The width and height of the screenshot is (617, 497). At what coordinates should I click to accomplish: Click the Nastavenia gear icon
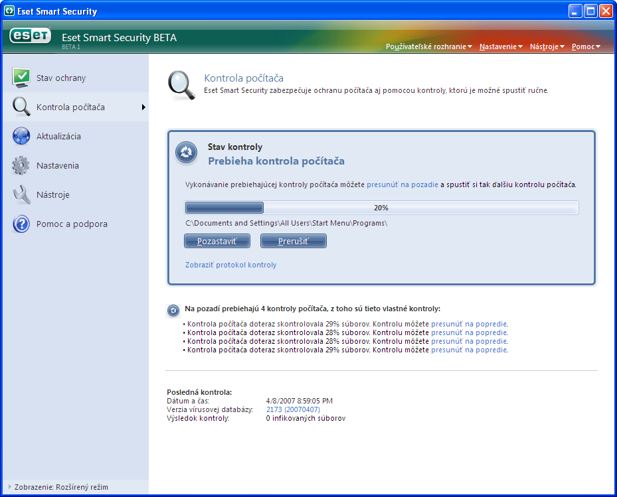click(x=21, y=165)
